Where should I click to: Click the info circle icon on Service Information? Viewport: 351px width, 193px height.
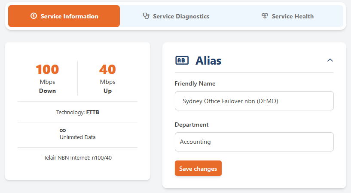[34, 16]
